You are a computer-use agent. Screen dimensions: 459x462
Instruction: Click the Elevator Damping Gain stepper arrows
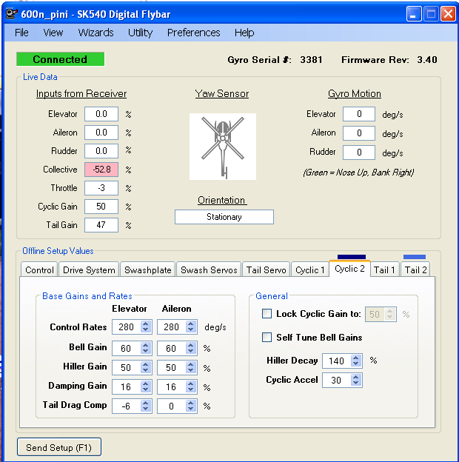coord(145,386)
